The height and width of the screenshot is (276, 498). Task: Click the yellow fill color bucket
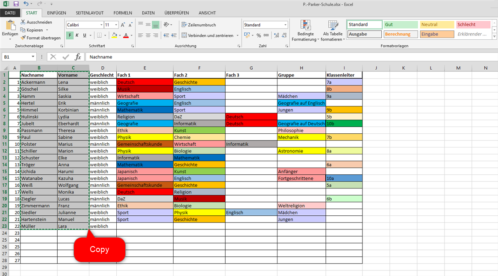pos(114,35)
